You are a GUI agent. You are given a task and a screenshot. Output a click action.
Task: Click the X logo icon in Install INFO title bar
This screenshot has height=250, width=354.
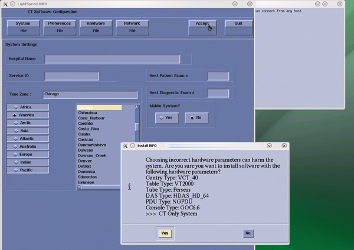click(125, 145)
